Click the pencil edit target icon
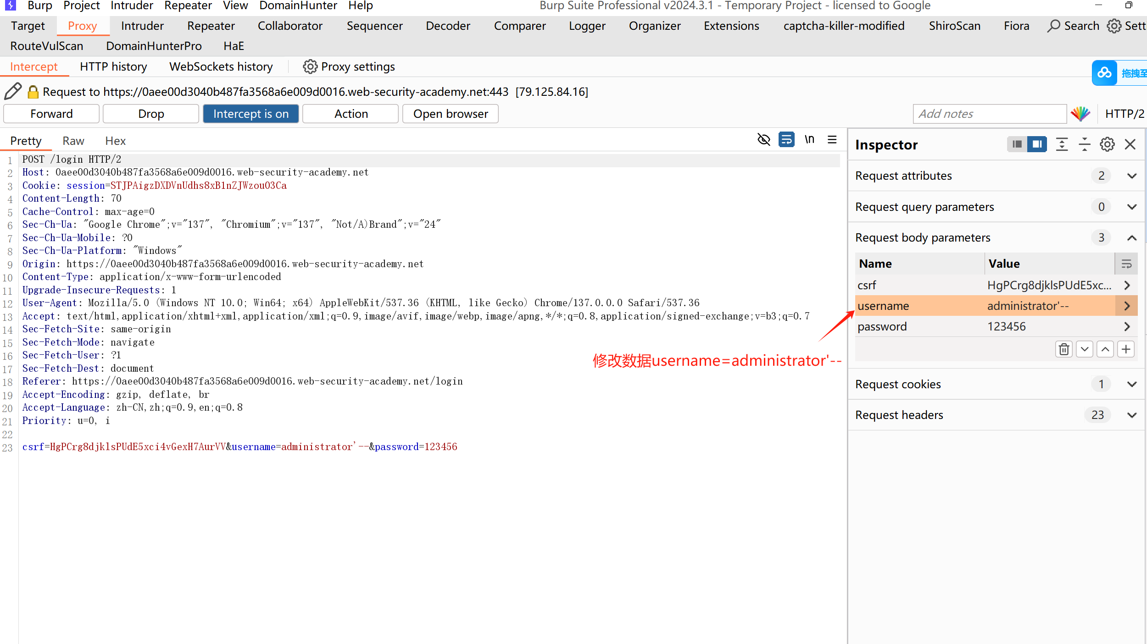Screen dimensions: 1147x644 pyautogui.click(x=13, y=92)
